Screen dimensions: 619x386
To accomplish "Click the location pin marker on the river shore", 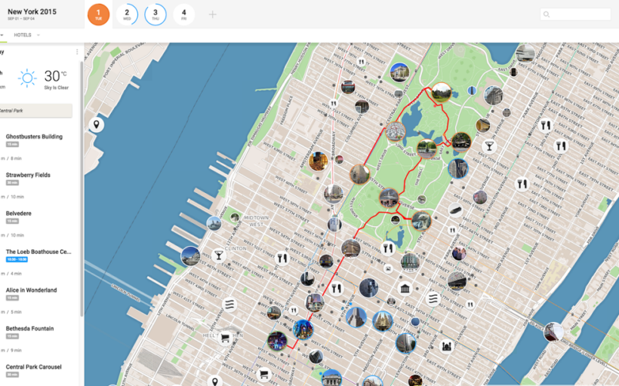I will click(x=97, y=124).
